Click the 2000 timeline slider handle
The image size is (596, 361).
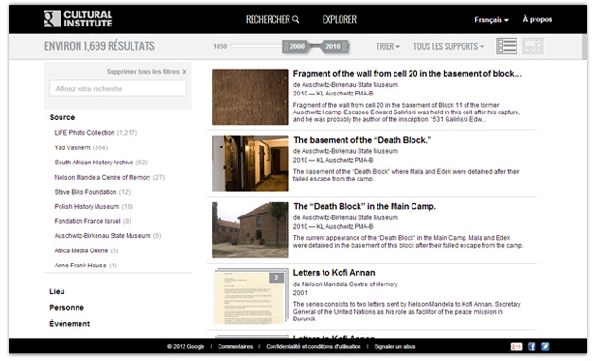tap(297, 46)
